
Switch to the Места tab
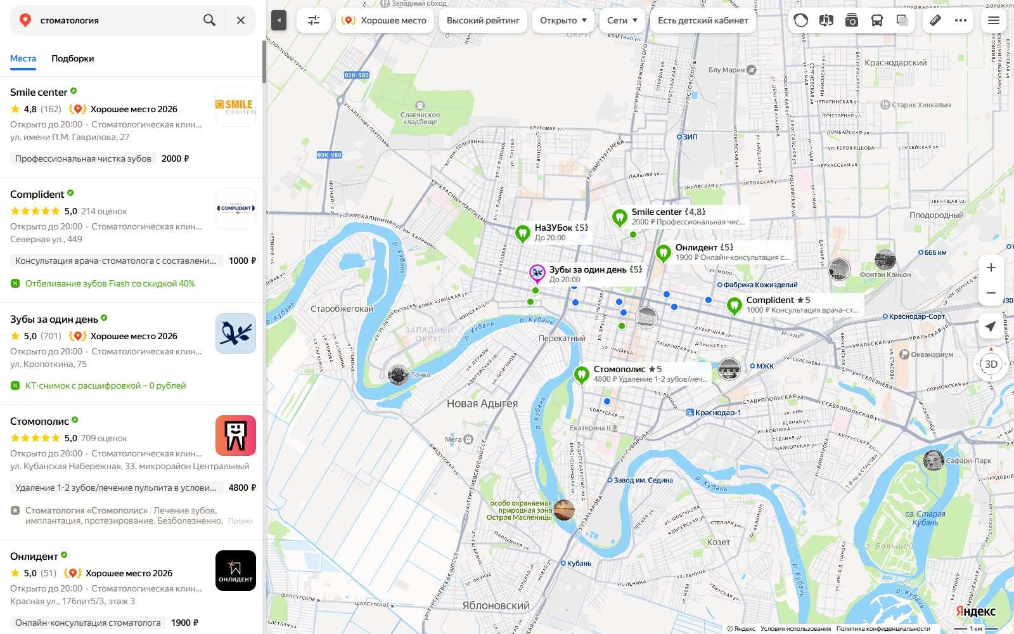coord(23,58)
